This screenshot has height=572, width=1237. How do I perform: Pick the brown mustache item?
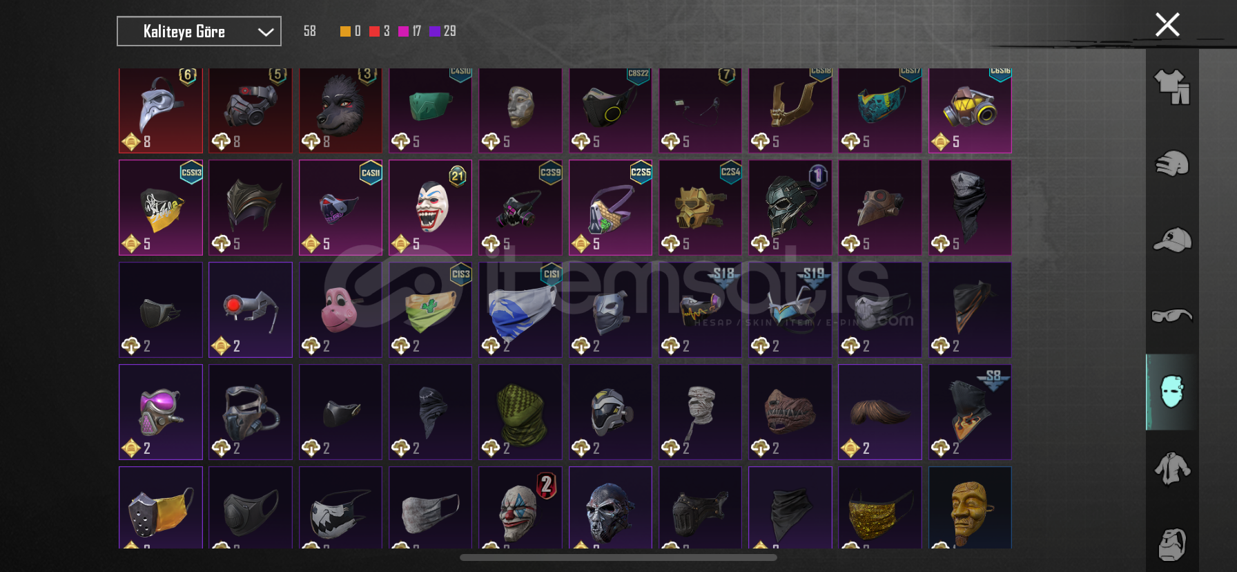tap(880, 412)
